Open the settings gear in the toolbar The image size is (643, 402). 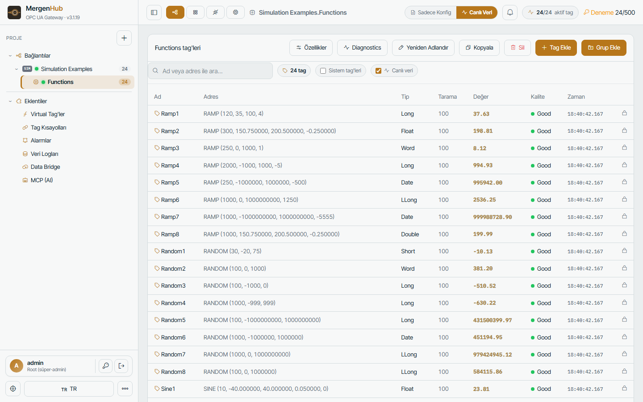coord(235,13)
